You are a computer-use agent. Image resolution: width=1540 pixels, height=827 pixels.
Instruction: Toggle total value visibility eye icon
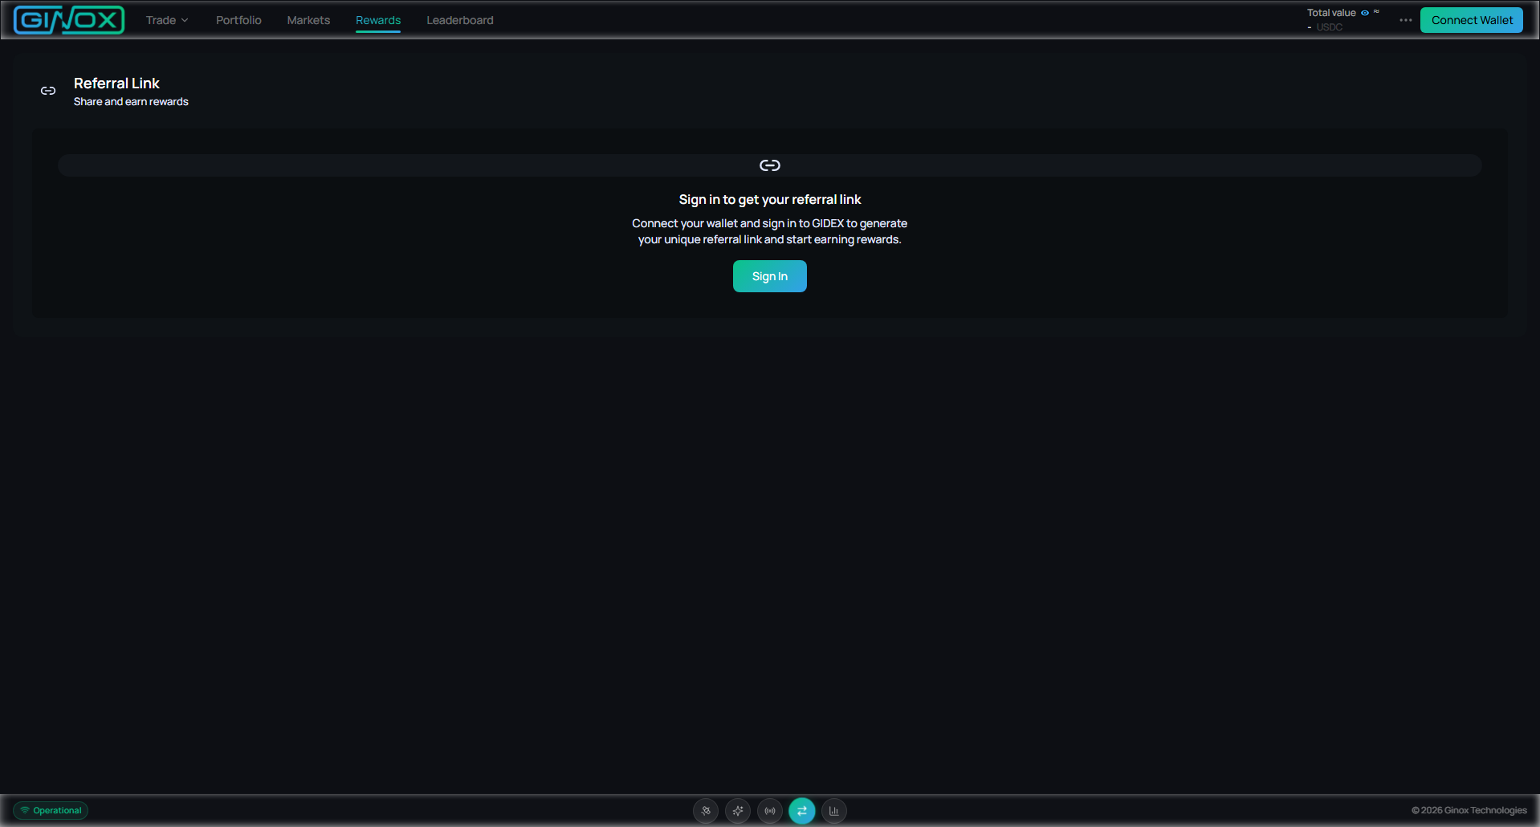point(1365,13)
